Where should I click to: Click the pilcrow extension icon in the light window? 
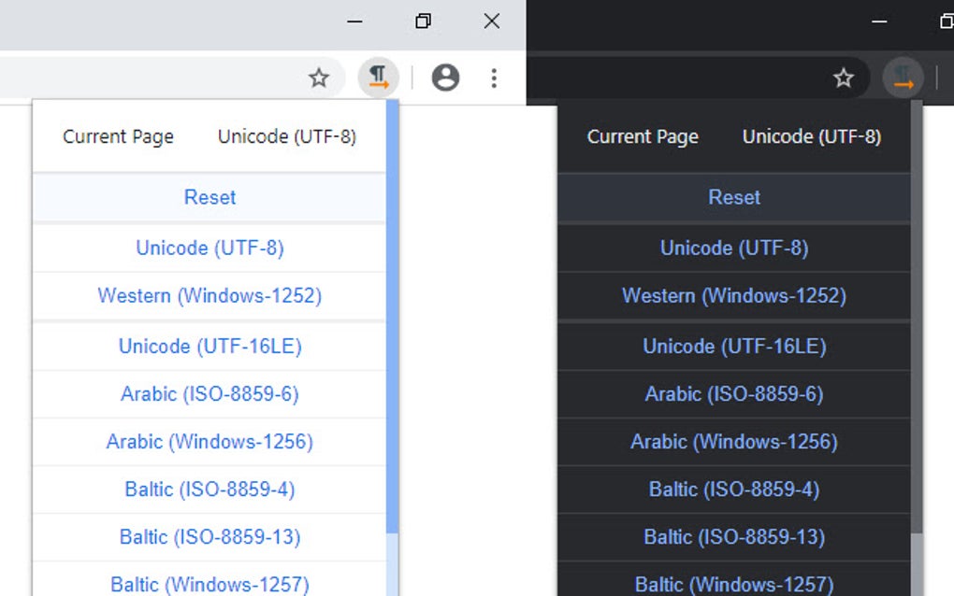(x=378, y=78)
